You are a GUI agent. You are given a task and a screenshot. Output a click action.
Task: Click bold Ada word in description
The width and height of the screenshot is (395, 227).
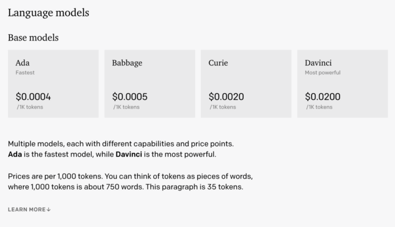[x=15, y=154]
